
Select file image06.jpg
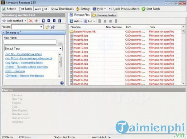(125, 40)
